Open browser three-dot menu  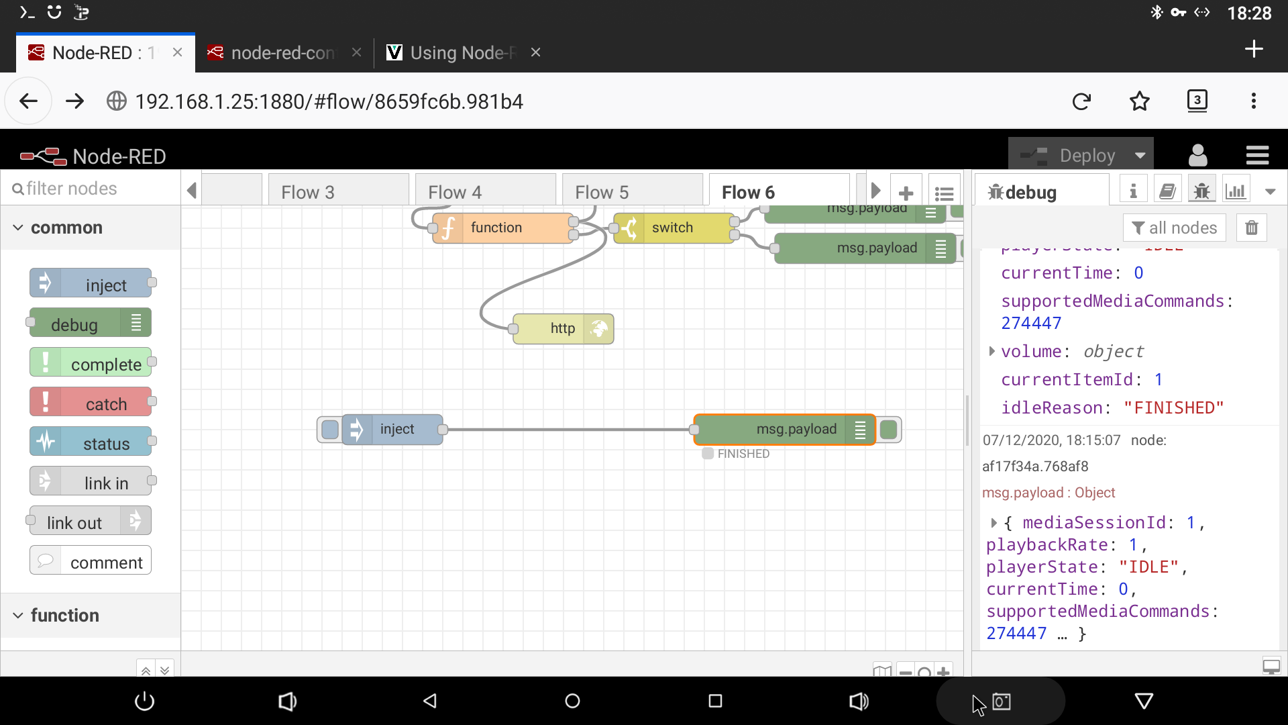[x=1254, y=101]
